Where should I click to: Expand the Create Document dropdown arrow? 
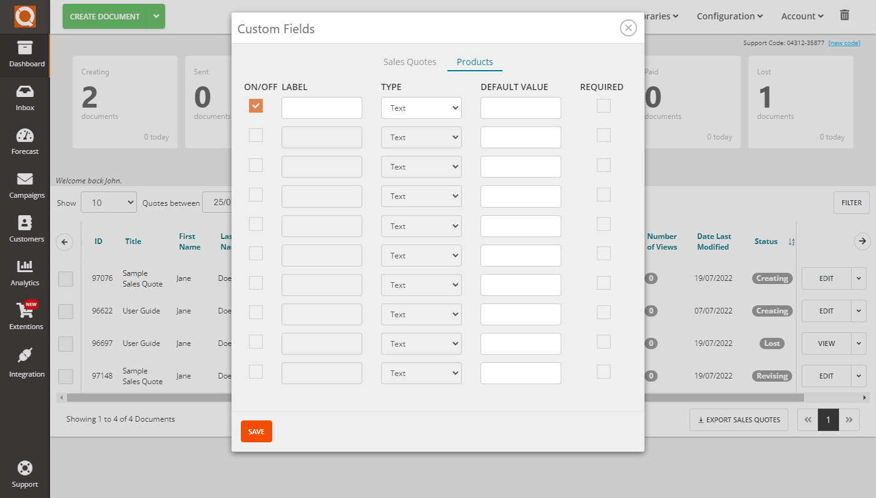point(156,16)
